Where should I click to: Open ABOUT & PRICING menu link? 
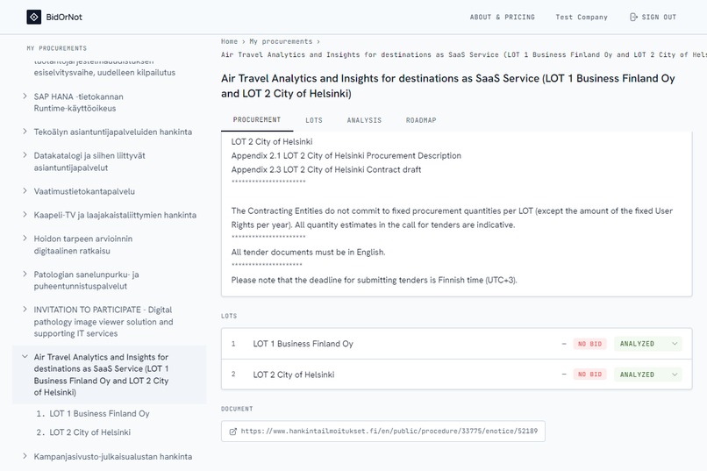(502, 18)
